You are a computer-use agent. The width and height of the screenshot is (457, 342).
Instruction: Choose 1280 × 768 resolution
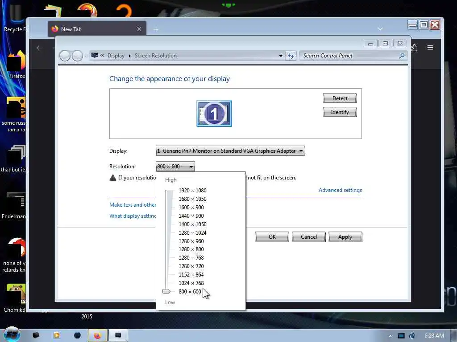[x=191, y=258]
